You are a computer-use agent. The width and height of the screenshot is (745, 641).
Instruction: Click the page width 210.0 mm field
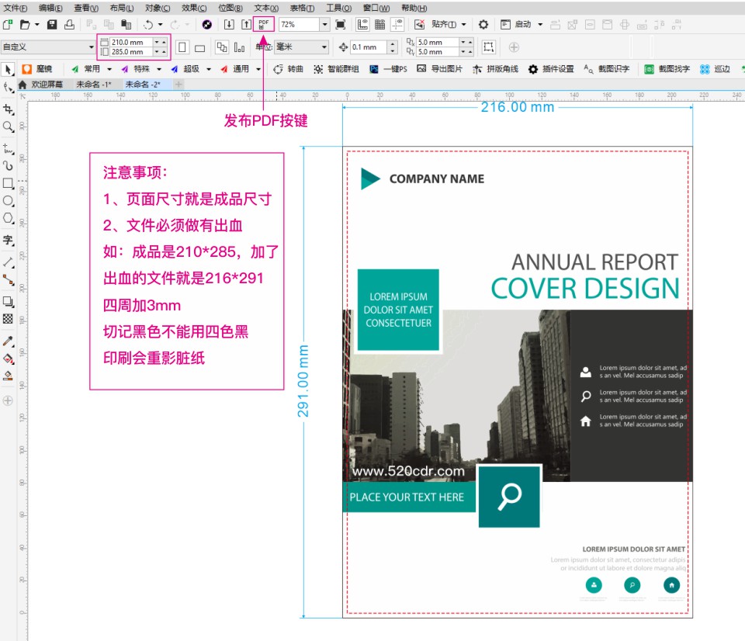click(132, 42)
